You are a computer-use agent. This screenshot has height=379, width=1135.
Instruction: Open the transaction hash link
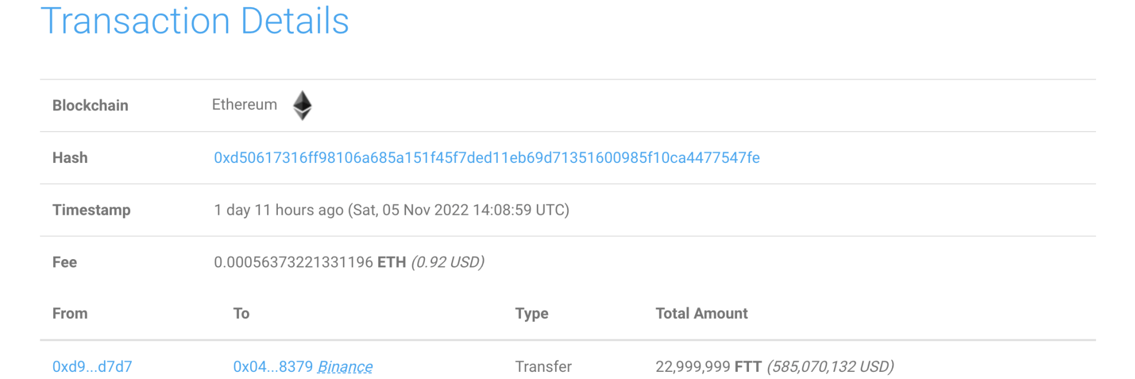[487, 158]
